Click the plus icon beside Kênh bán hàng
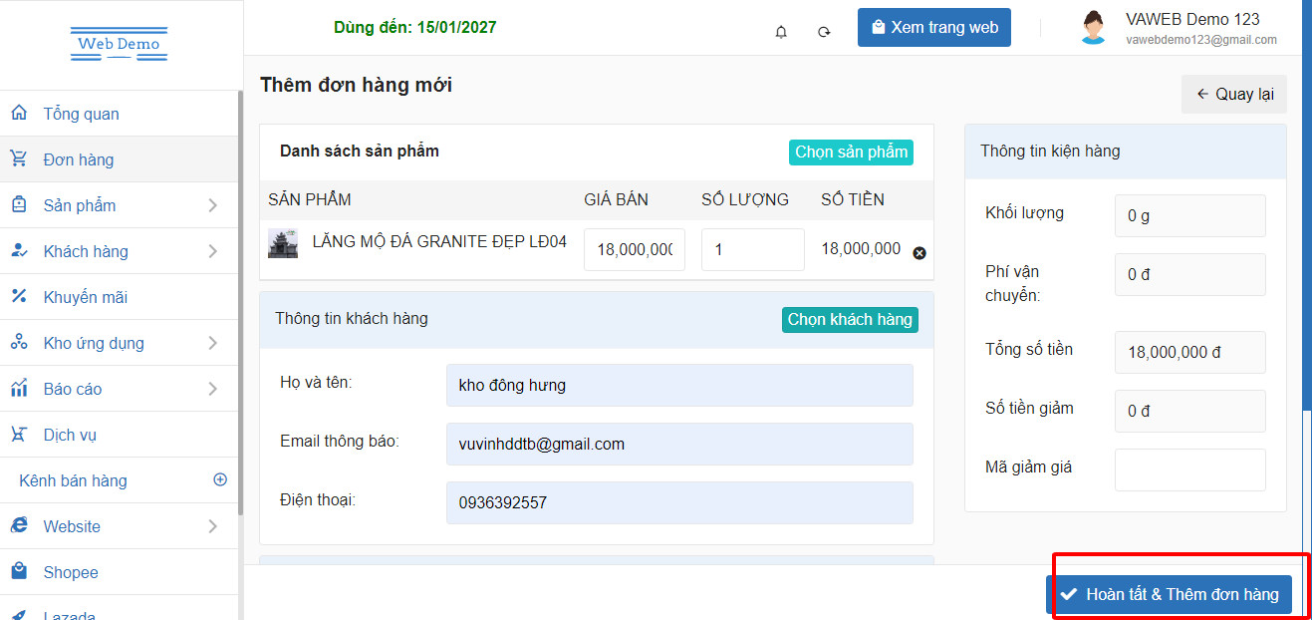 [x=220, y=479]
